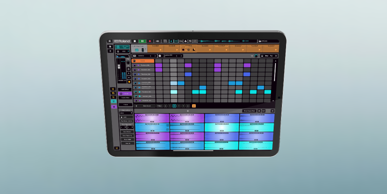Expand the chevron beside the drum track name
Screen dimensions: 387x194
click(x=145, y=49)
